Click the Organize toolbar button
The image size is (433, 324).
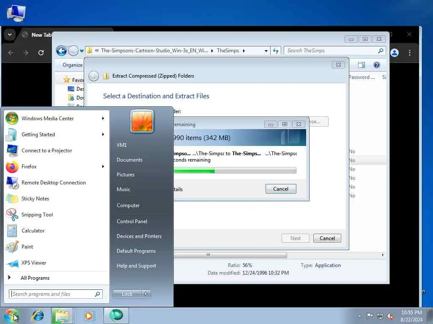coord(72,65)
